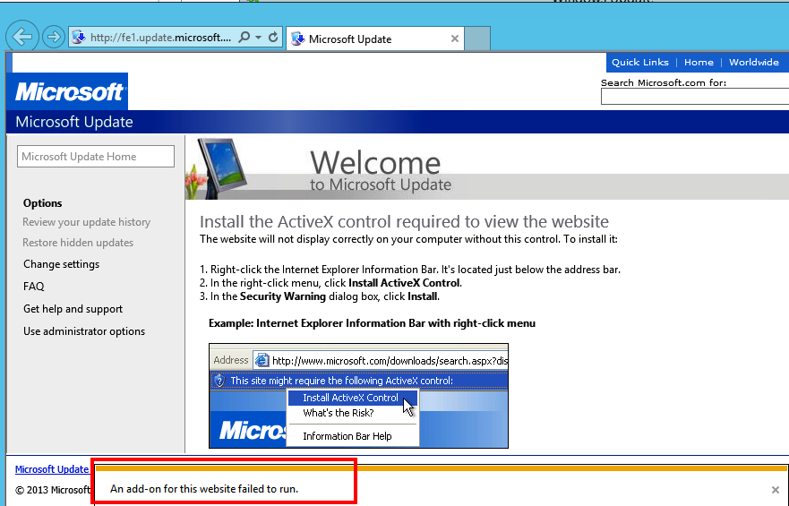Viewport: 789px width, 506px height.
Task: Open Quick Links menu
Action: click(640, 63)
